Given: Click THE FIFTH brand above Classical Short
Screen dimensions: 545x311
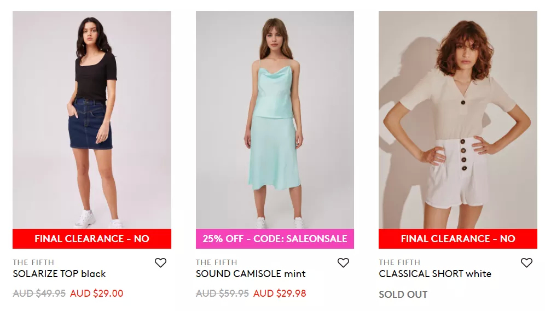Looking at the screenshot, I should 399,262.
